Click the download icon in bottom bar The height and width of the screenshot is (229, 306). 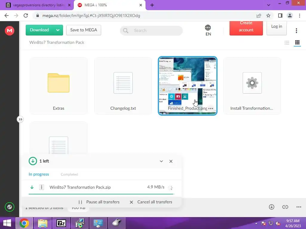[x=271, y=207]
